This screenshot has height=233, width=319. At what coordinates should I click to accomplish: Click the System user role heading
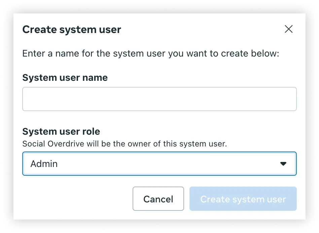61,131
